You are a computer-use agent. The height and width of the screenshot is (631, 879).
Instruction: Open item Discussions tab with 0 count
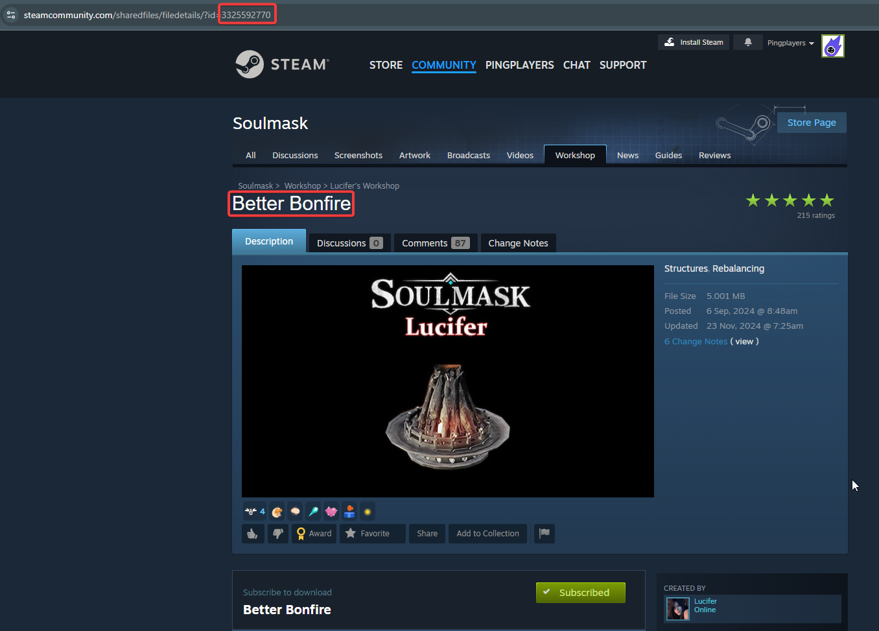pyautogui.click(x=349, y=243)
